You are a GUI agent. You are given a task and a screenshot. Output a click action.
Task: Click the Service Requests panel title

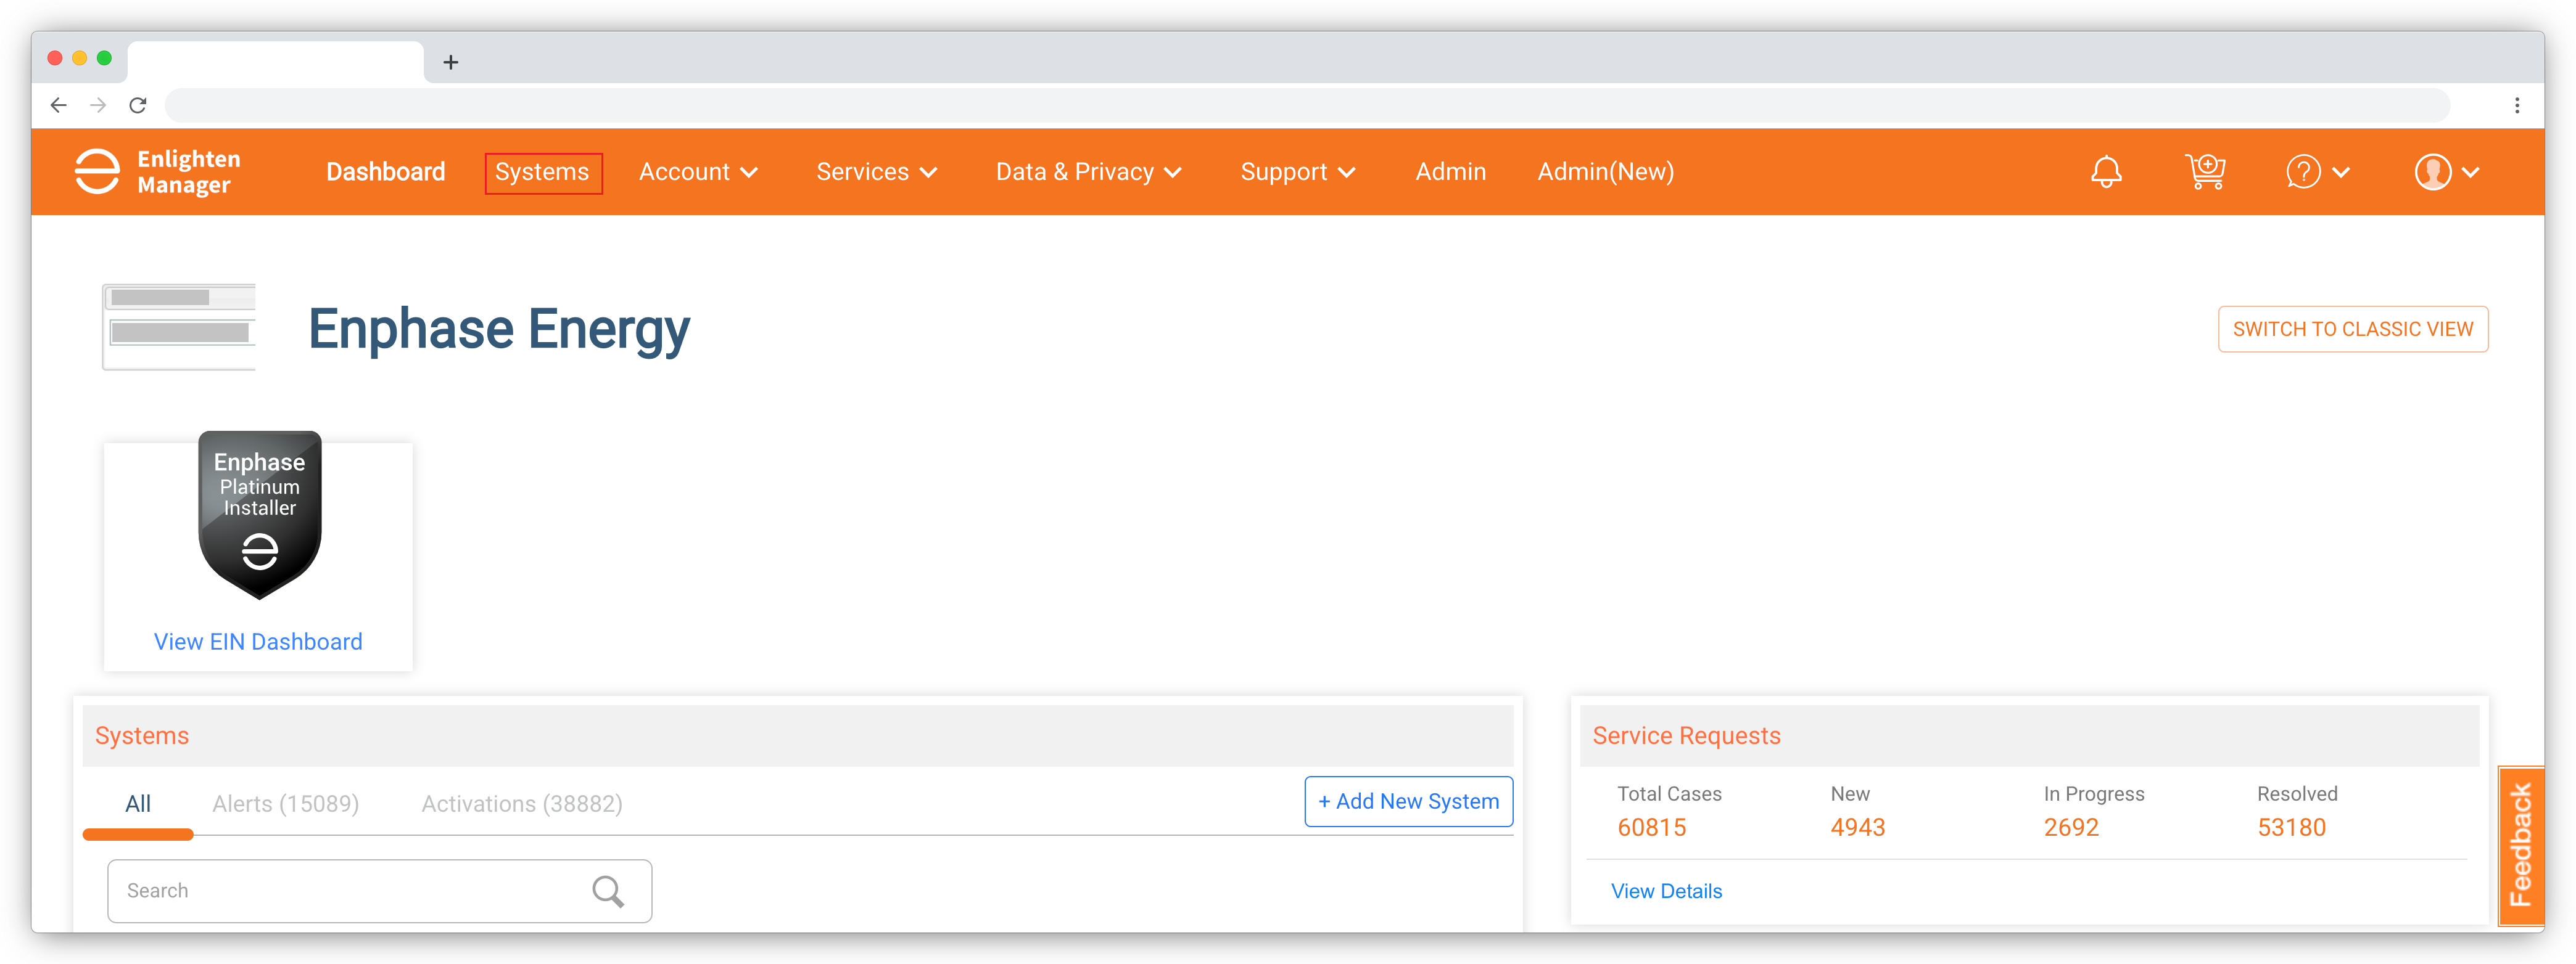click(x=1686, y=735)
